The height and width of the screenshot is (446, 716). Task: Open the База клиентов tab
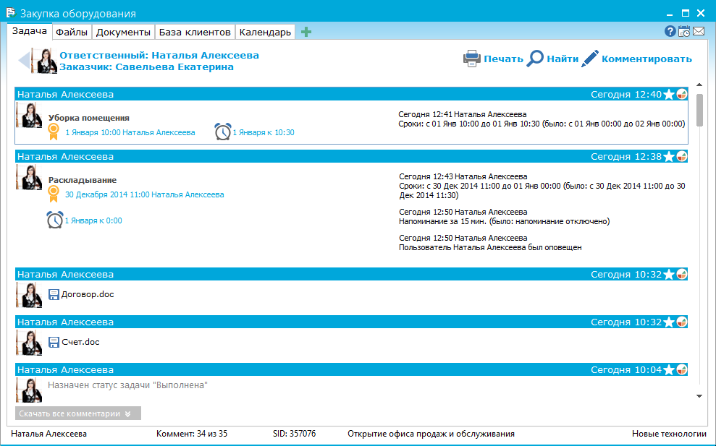tap(195, 32)
